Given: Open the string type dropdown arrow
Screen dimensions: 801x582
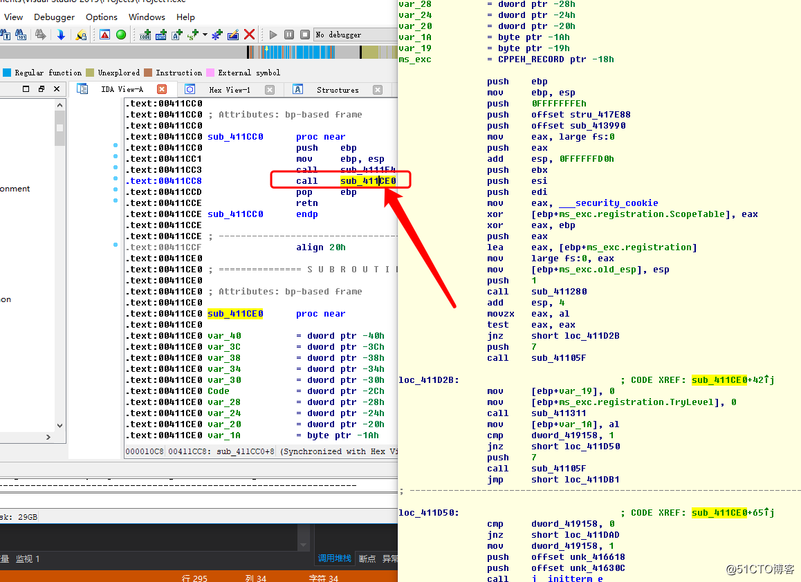Looking at the screenshot, I should [205, 35].
